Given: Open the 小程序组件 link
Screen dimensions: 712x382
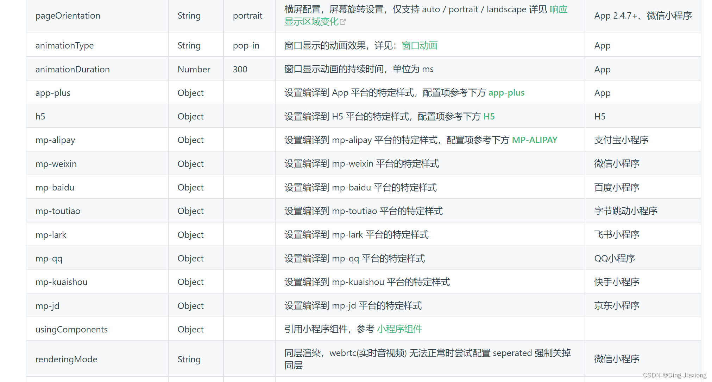Looking at the screenshot, I should coord(399,329).
